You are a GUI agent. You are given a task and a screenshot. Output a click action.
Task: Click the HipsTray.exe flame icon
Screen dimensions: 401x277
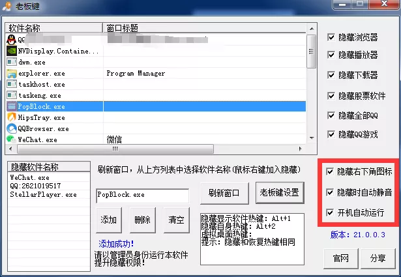click(x=12, y=117)
